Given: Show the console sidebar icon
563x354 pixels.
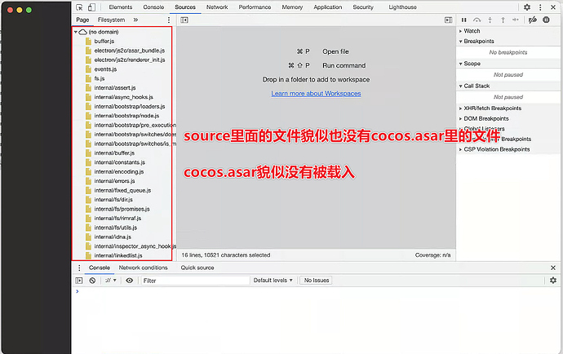Looking at the screenshot, I should [x=79, y=281].
